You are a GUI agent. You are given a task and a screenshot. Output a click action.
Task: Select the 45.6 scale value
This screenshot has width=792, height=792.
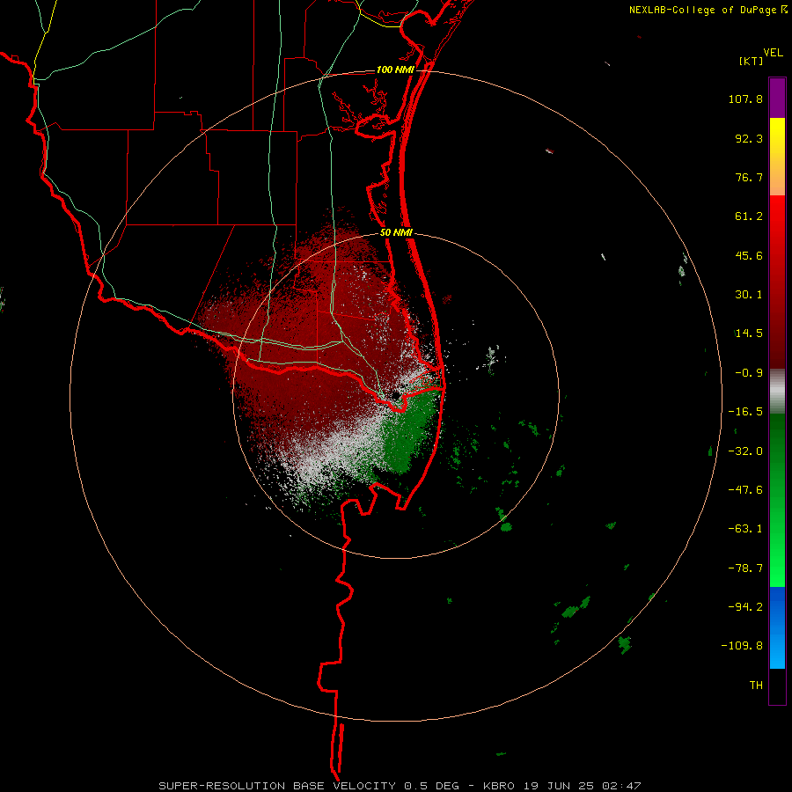[749, 255]
